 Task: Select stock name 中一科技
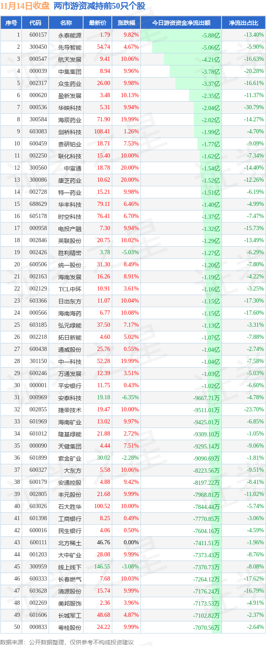click(70, 361)
